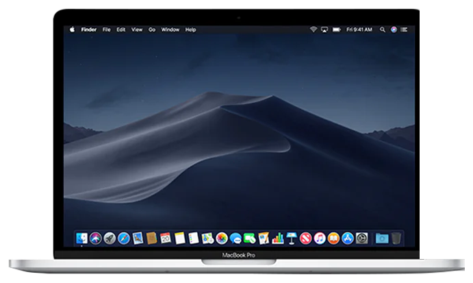
Task: Click Siri icon in menu bar
Action: click(394, 29)
